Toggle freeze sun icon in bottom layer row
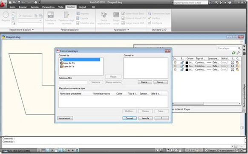Viewport: 248px width, 154px height. (175, 70)
